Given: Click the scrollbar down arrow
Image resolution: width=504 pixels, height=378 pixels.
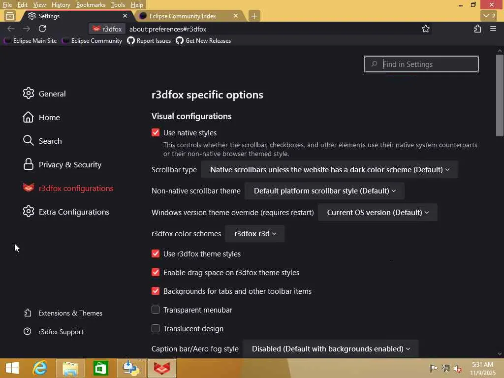Looking at the screenshot, I should point(500,353).
